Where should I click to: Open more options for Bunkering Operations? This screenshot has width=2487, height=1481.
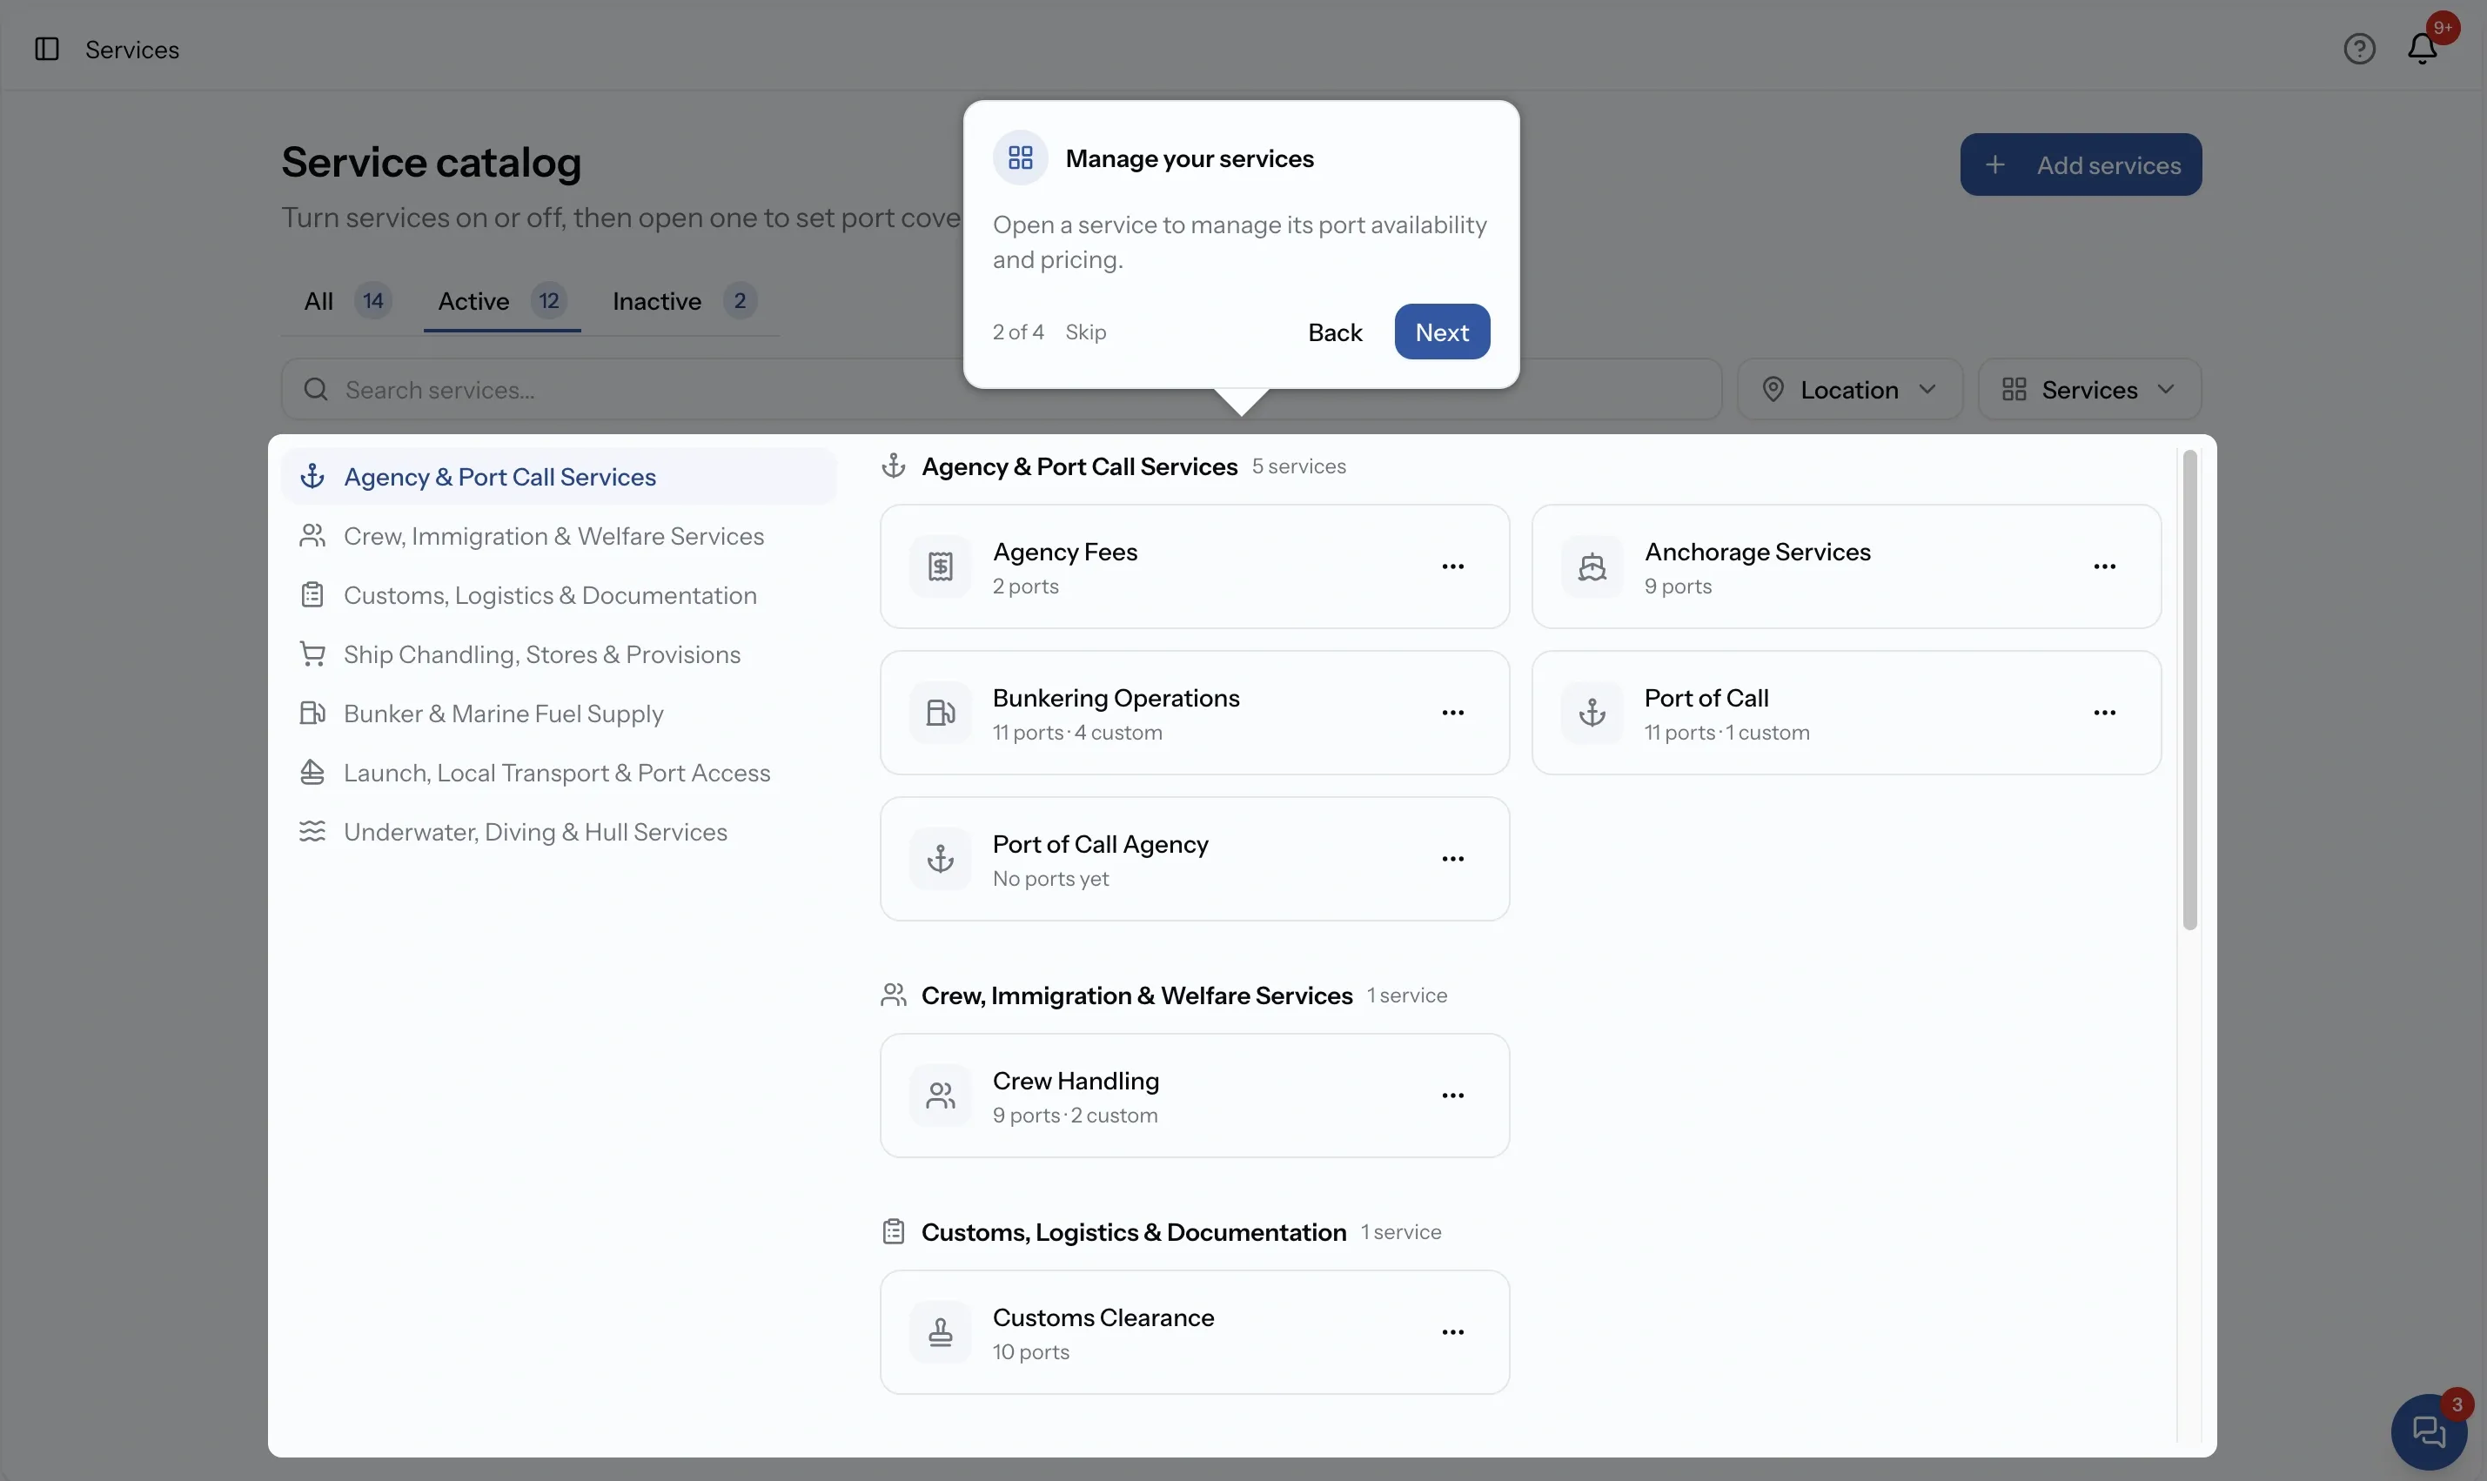pyautogui.click(x=1453, y=713)
